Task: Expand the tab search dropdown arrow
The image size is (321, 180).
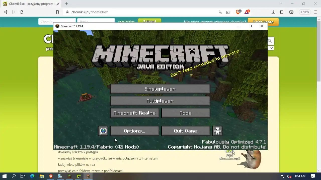Action: tap(281, 4)
